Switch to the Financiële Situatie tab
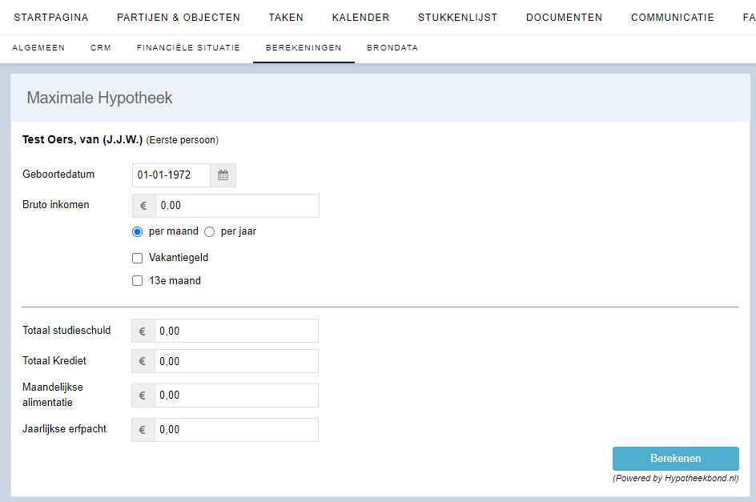This screenshot has height=502, width=756. tap(188, 48)
